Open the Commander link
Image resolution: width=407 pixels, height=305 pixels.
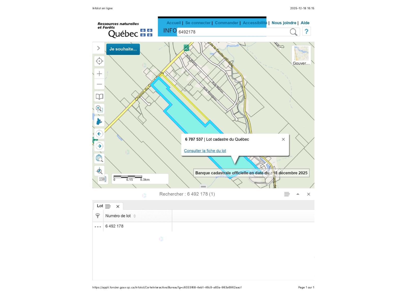(x=227, y=23)
